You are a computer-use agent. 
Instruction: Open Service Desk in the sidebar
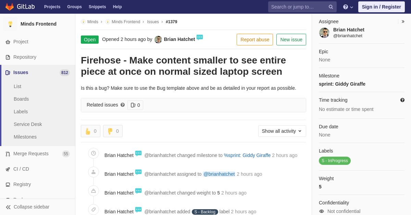(x=28, y=124)
